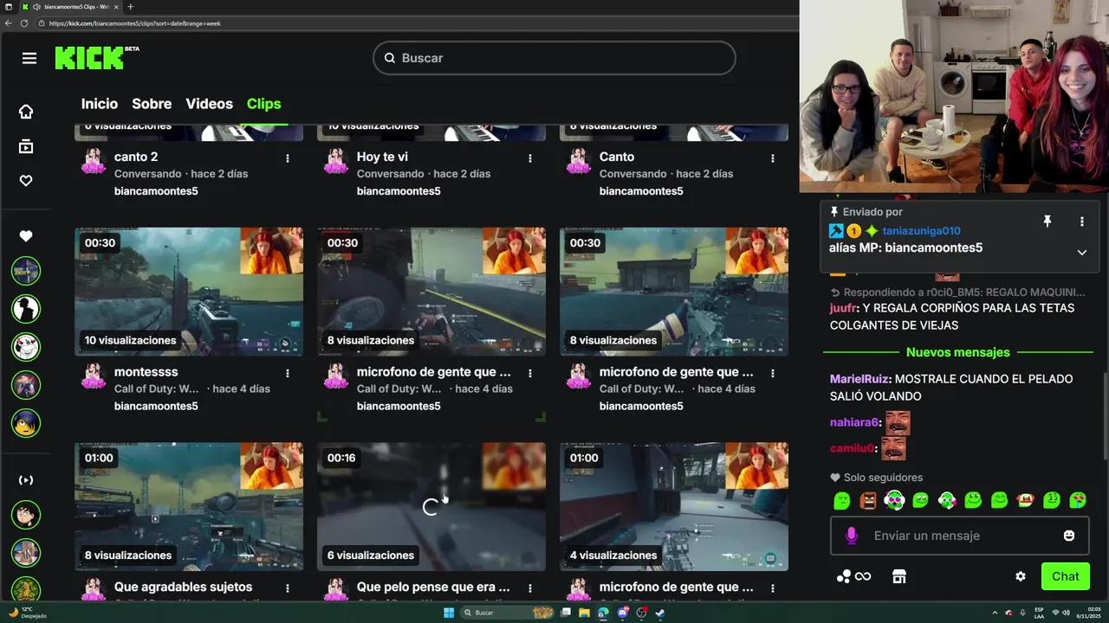Click the nahiara6 username in chat

click(x=853, y=422)
